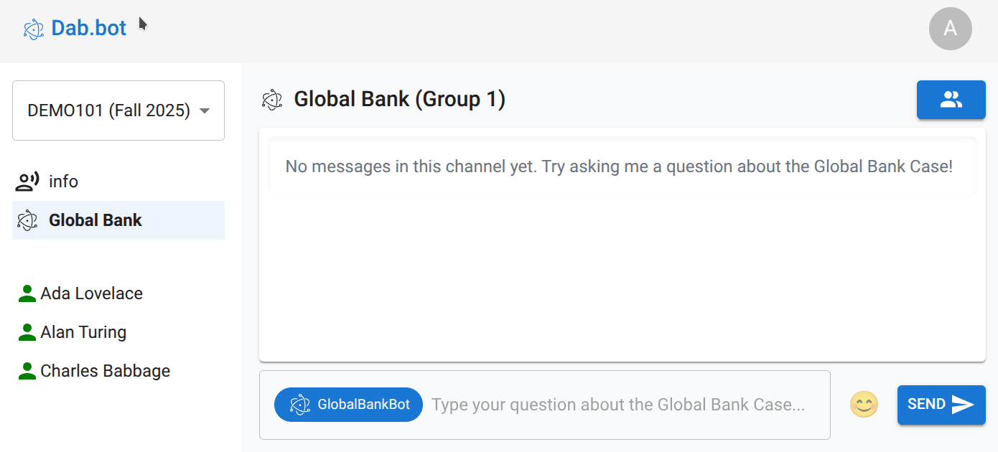This screenshot has width=998, height=452.
Task: Open the user avatar labeled A
Action: click(x=950, y=29)
